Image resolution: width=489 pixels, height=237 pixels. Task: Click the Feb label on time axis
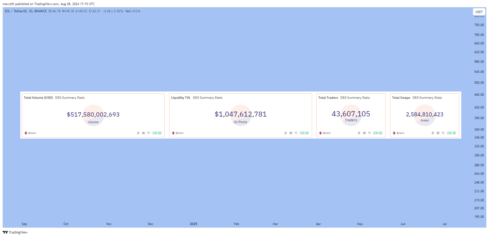[236, 224]
